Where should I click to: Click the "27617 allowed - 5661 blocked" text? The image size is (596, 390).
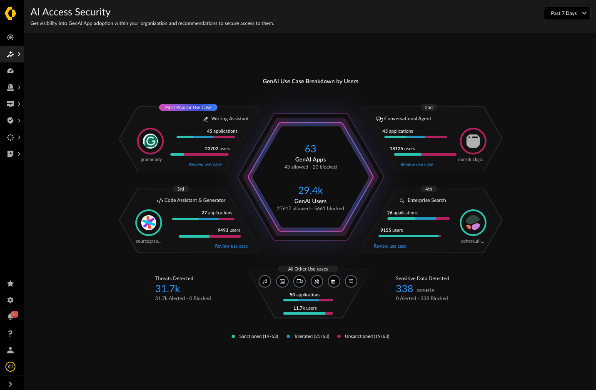pyautogui.click(x=310, y=209)
